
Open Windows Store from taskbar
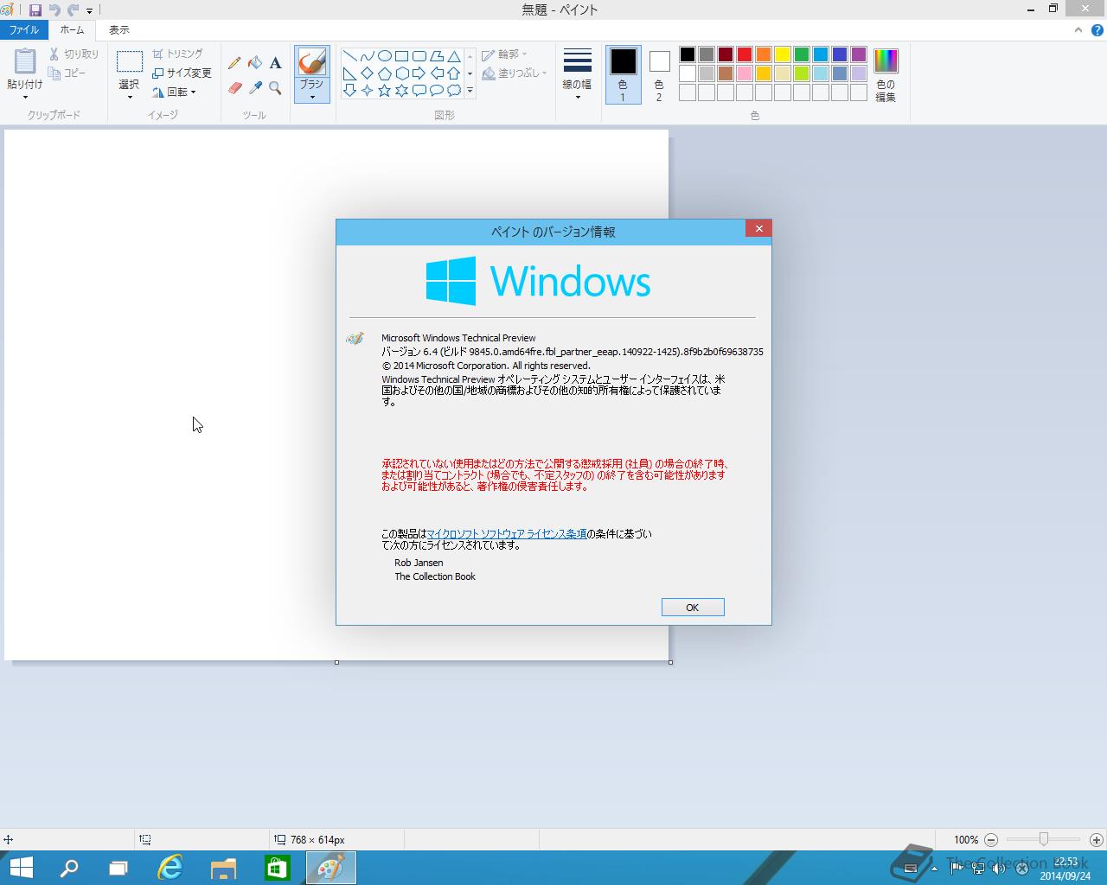click(277, 868)
